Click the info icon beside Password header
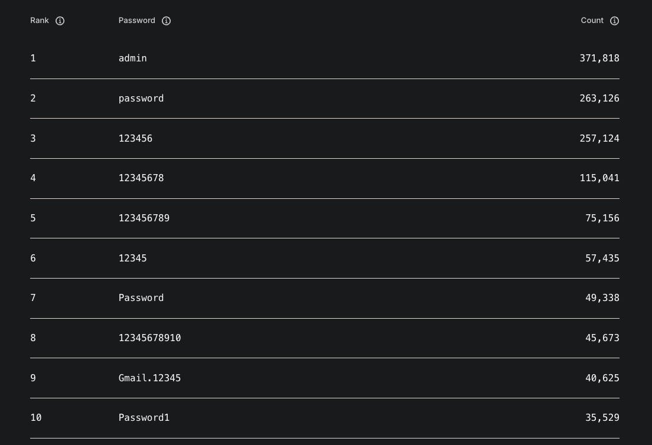 click(x=167, y=21)
